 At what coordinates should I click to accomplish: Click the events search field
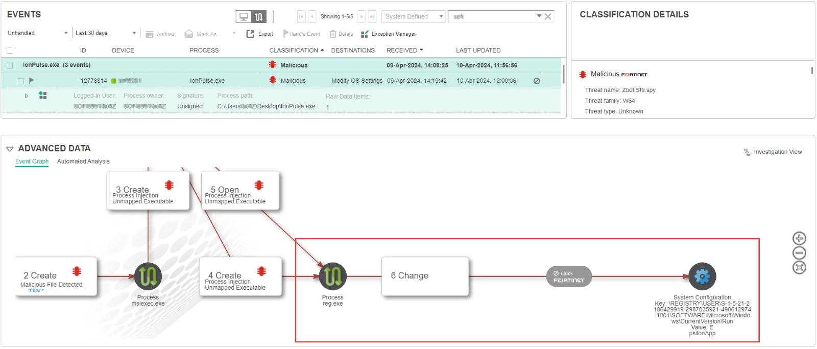pos(492,17)
